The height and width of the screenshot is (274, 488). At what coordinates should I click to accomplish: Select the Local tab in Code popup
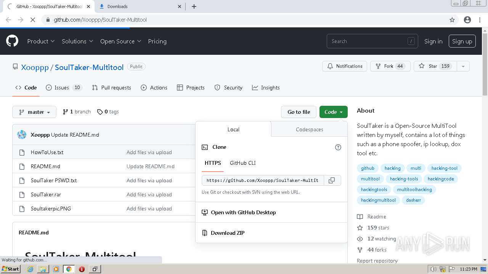click(x=233, y=129)
